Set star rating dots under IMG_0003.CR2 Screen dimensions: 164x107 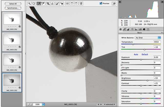[12, 47]
